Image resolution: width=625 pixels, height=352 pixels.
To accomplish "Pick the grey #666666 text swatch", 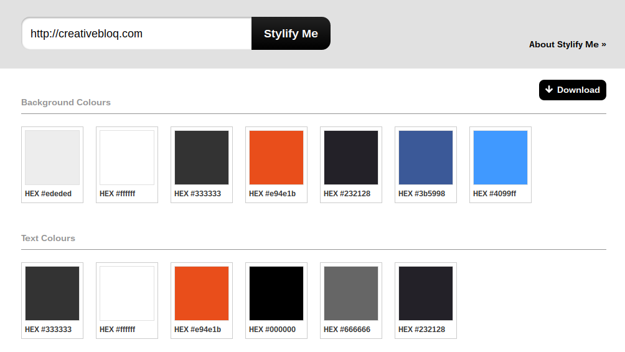I will click(x=351, y=293).
